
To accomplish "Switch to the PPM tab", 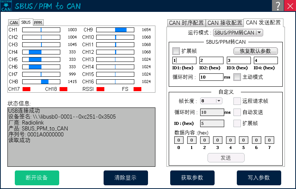I will point(38,23).
